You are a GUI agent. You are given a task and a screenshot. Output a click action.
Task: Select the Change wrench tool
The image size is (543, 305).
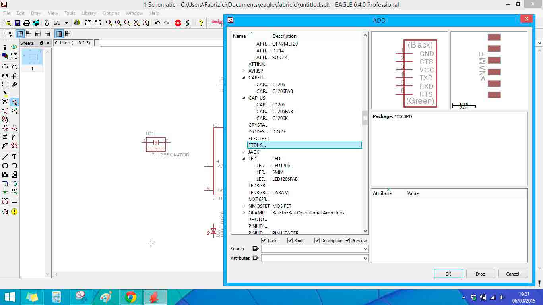[x=14, y=85]
